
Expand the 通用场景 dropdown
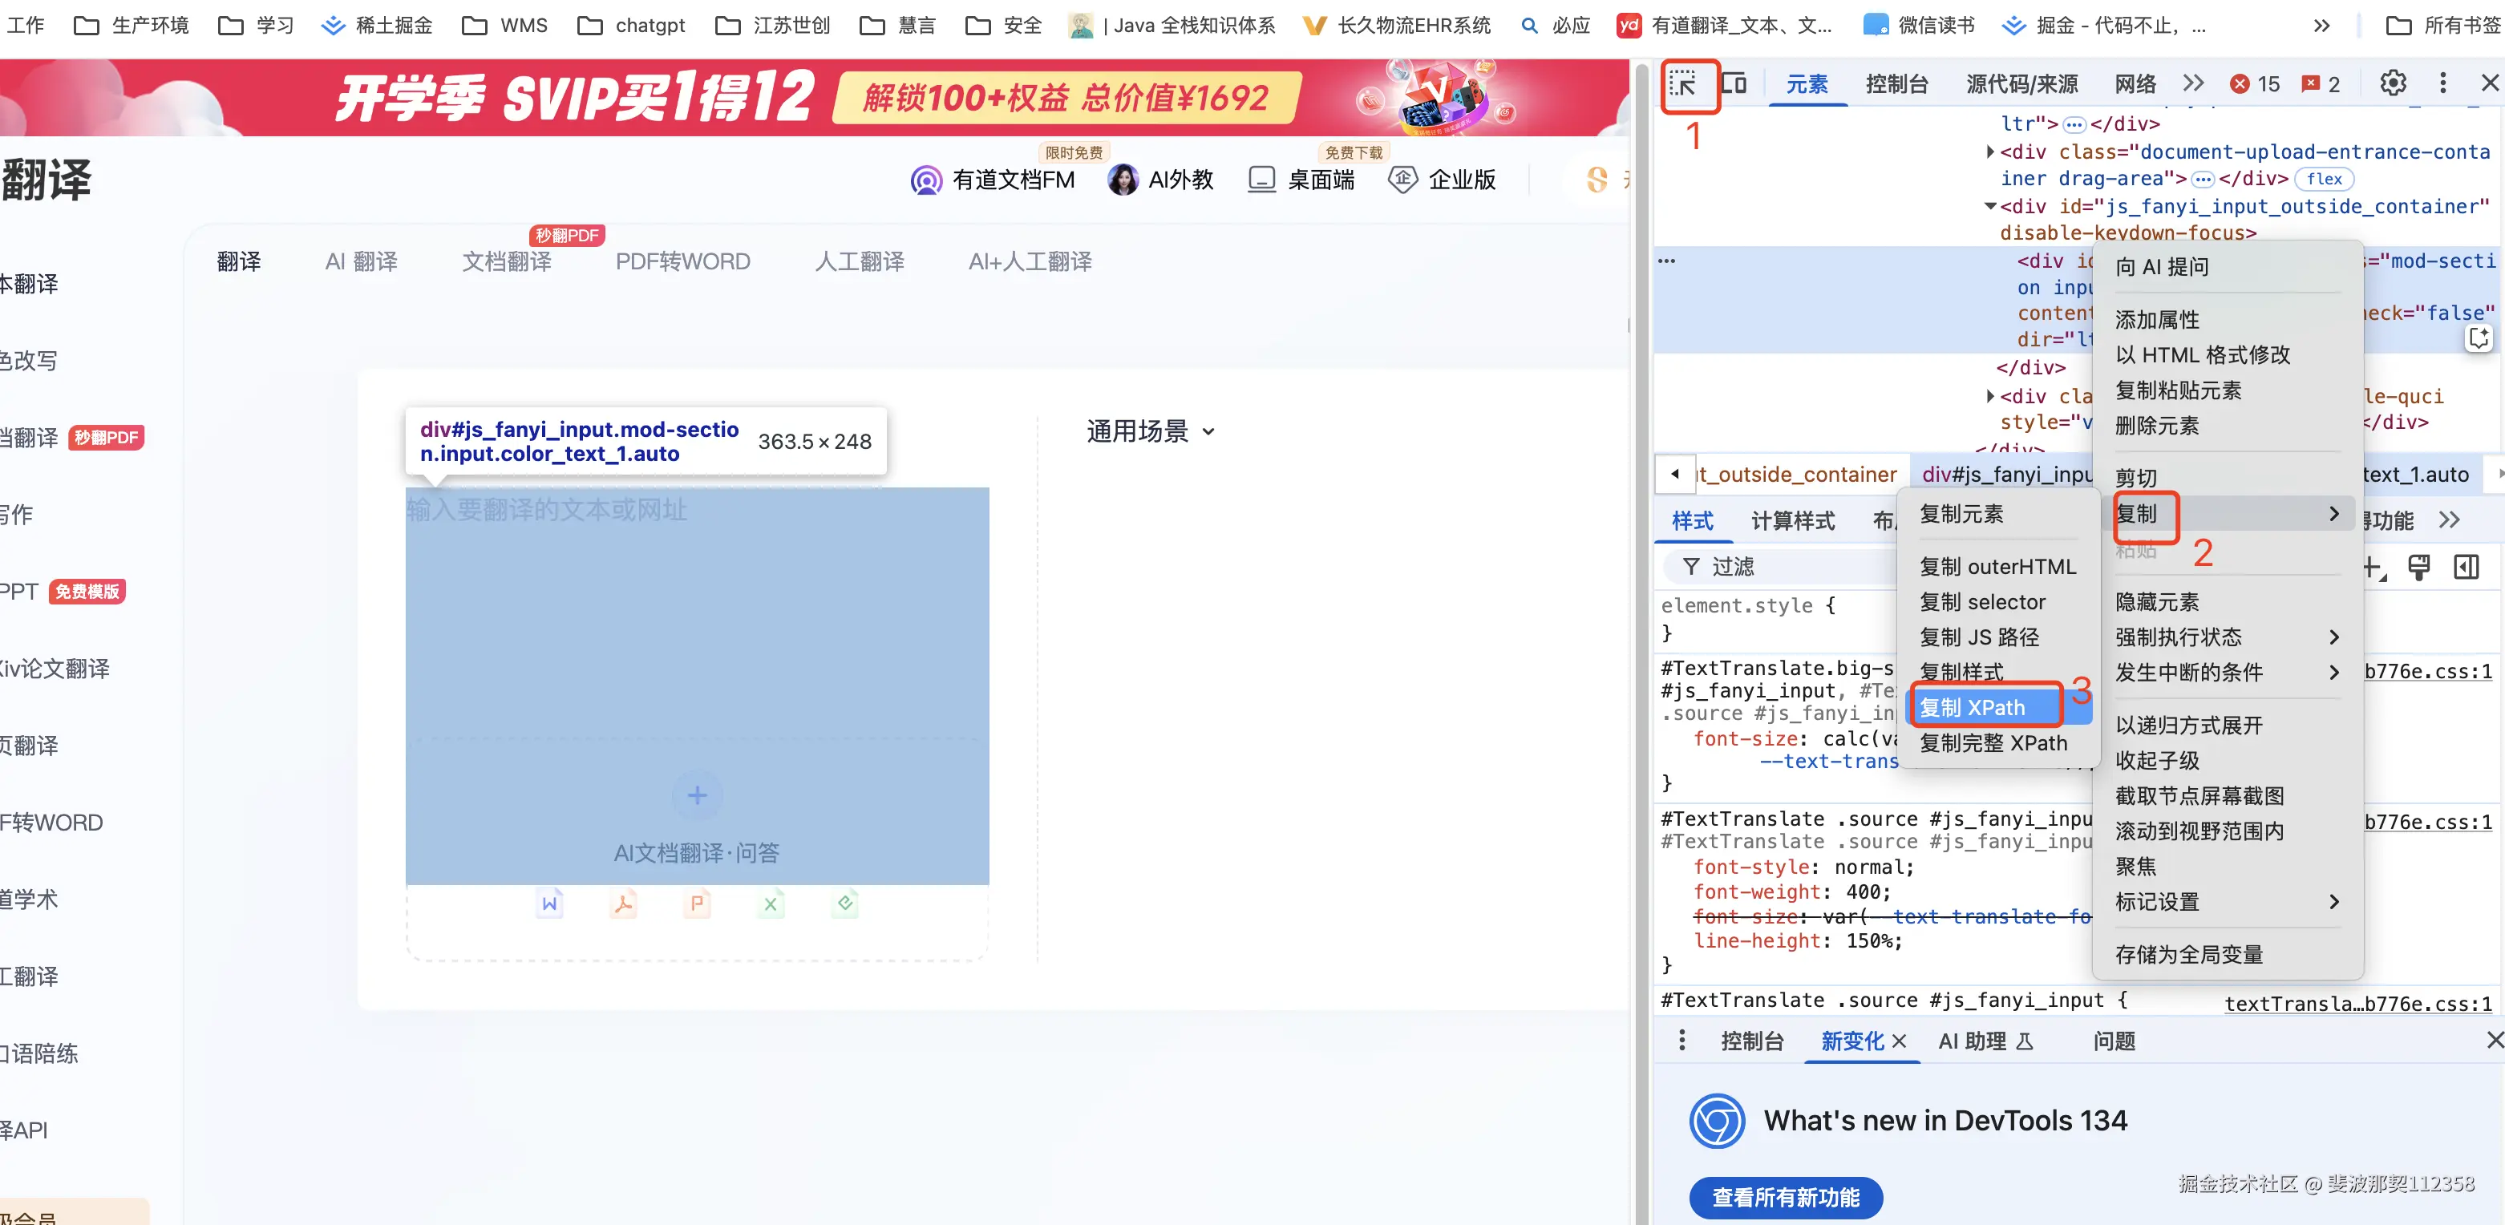[x=1151, y=431]
